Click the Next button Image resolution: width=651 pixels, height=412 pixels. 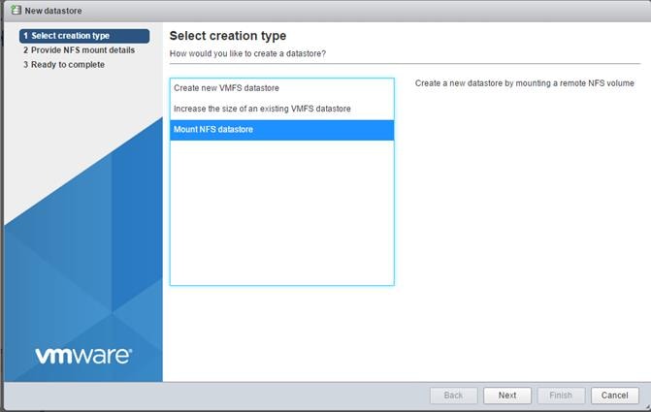[x=507, y=396]
